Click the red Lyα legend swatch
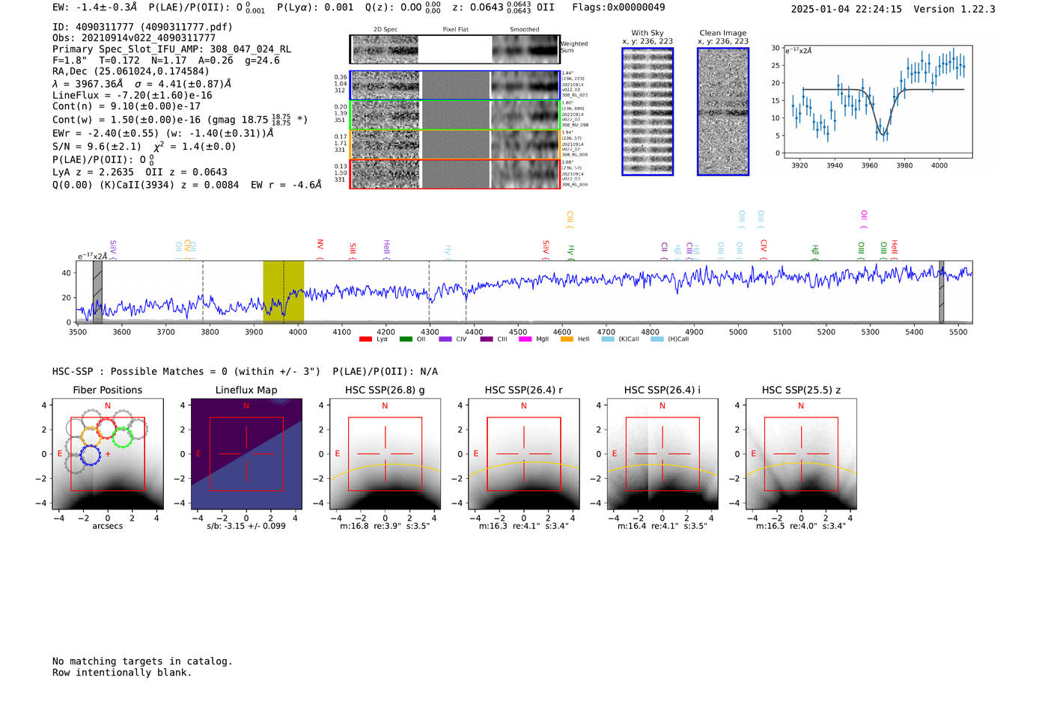The image size is (1048, 713). (x=365, y=339)
